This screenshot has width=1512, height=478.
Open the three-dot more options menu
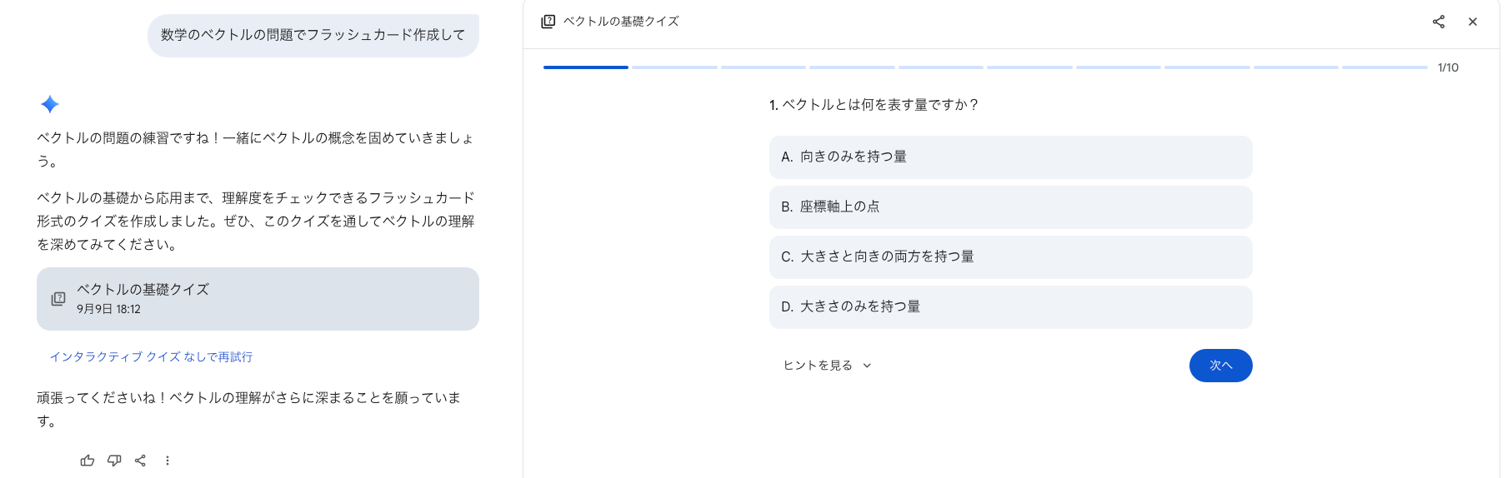click(168, 461)
